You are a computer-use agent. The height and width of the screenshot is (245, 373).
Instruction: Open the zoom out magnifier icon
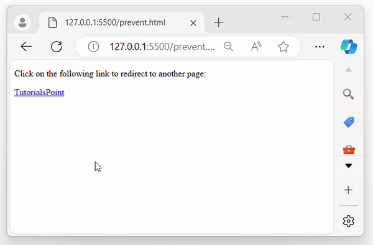(229, 47)
